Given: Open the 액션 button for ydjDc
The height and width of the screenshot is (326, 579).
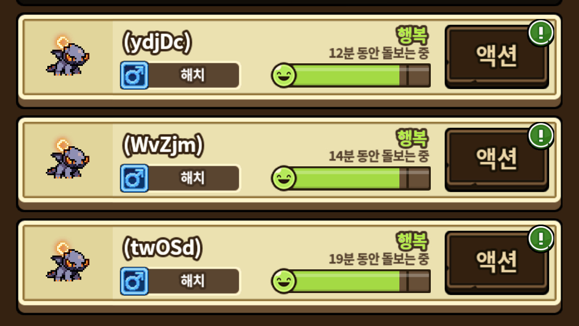Looking at the screenshot, I should click(x=497, y=57).
